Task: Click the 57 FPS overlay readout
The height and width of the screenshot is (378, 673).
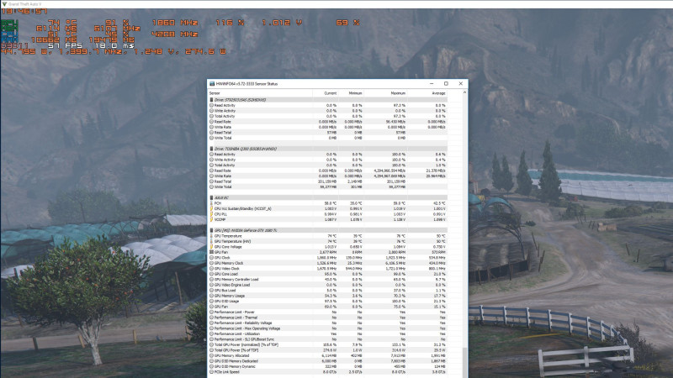Action: (65, 45)
